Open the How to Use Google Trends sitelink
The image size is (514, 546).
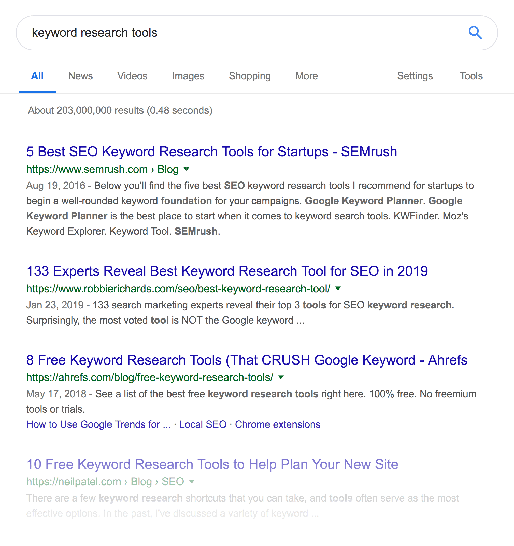tap(98, 424)
